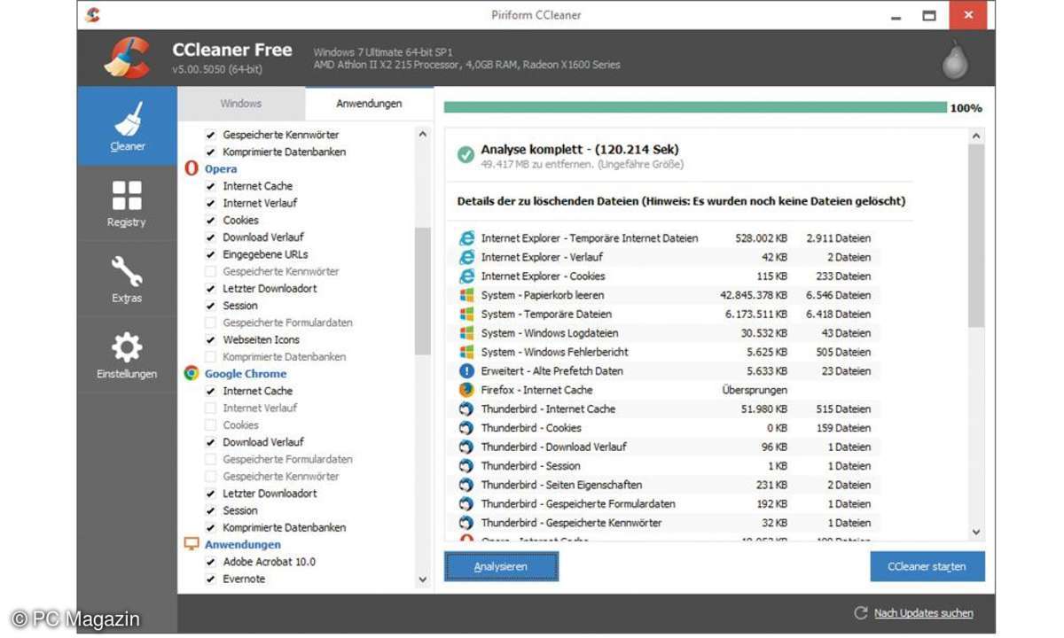Click the application list scroll up arrow

coord(422,135)
